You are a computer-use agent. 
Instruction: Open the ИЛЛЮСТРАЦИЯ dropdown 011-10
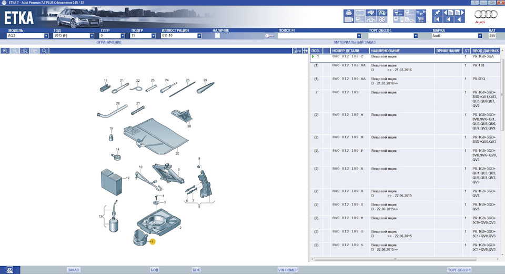[x=199, y=36]
